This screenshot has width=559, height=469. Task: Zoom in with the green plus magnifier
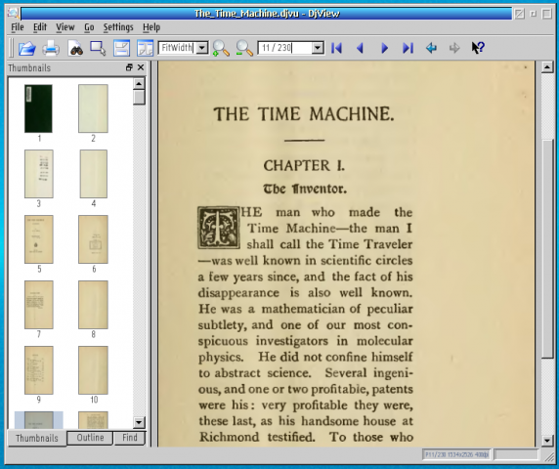pos(221,48)
